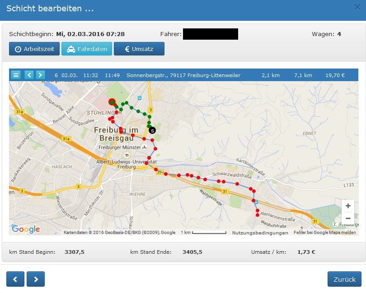This screenshot has width=366, height=293.
Task: Click the Zurück button
Action: [x=344, y=279]
